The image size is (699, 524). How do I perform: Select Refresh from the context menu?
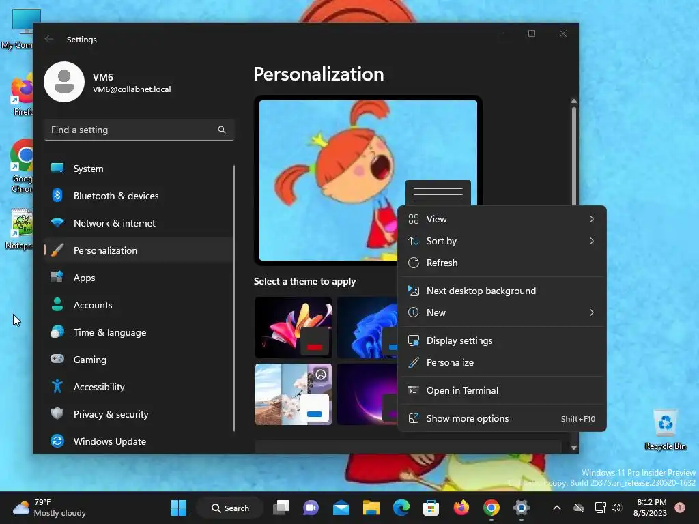502,263
